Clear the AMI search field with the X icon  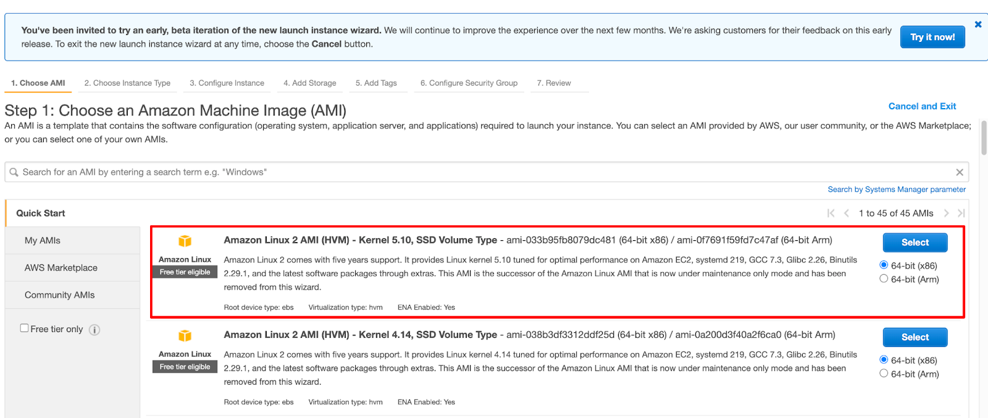point(960,172)
